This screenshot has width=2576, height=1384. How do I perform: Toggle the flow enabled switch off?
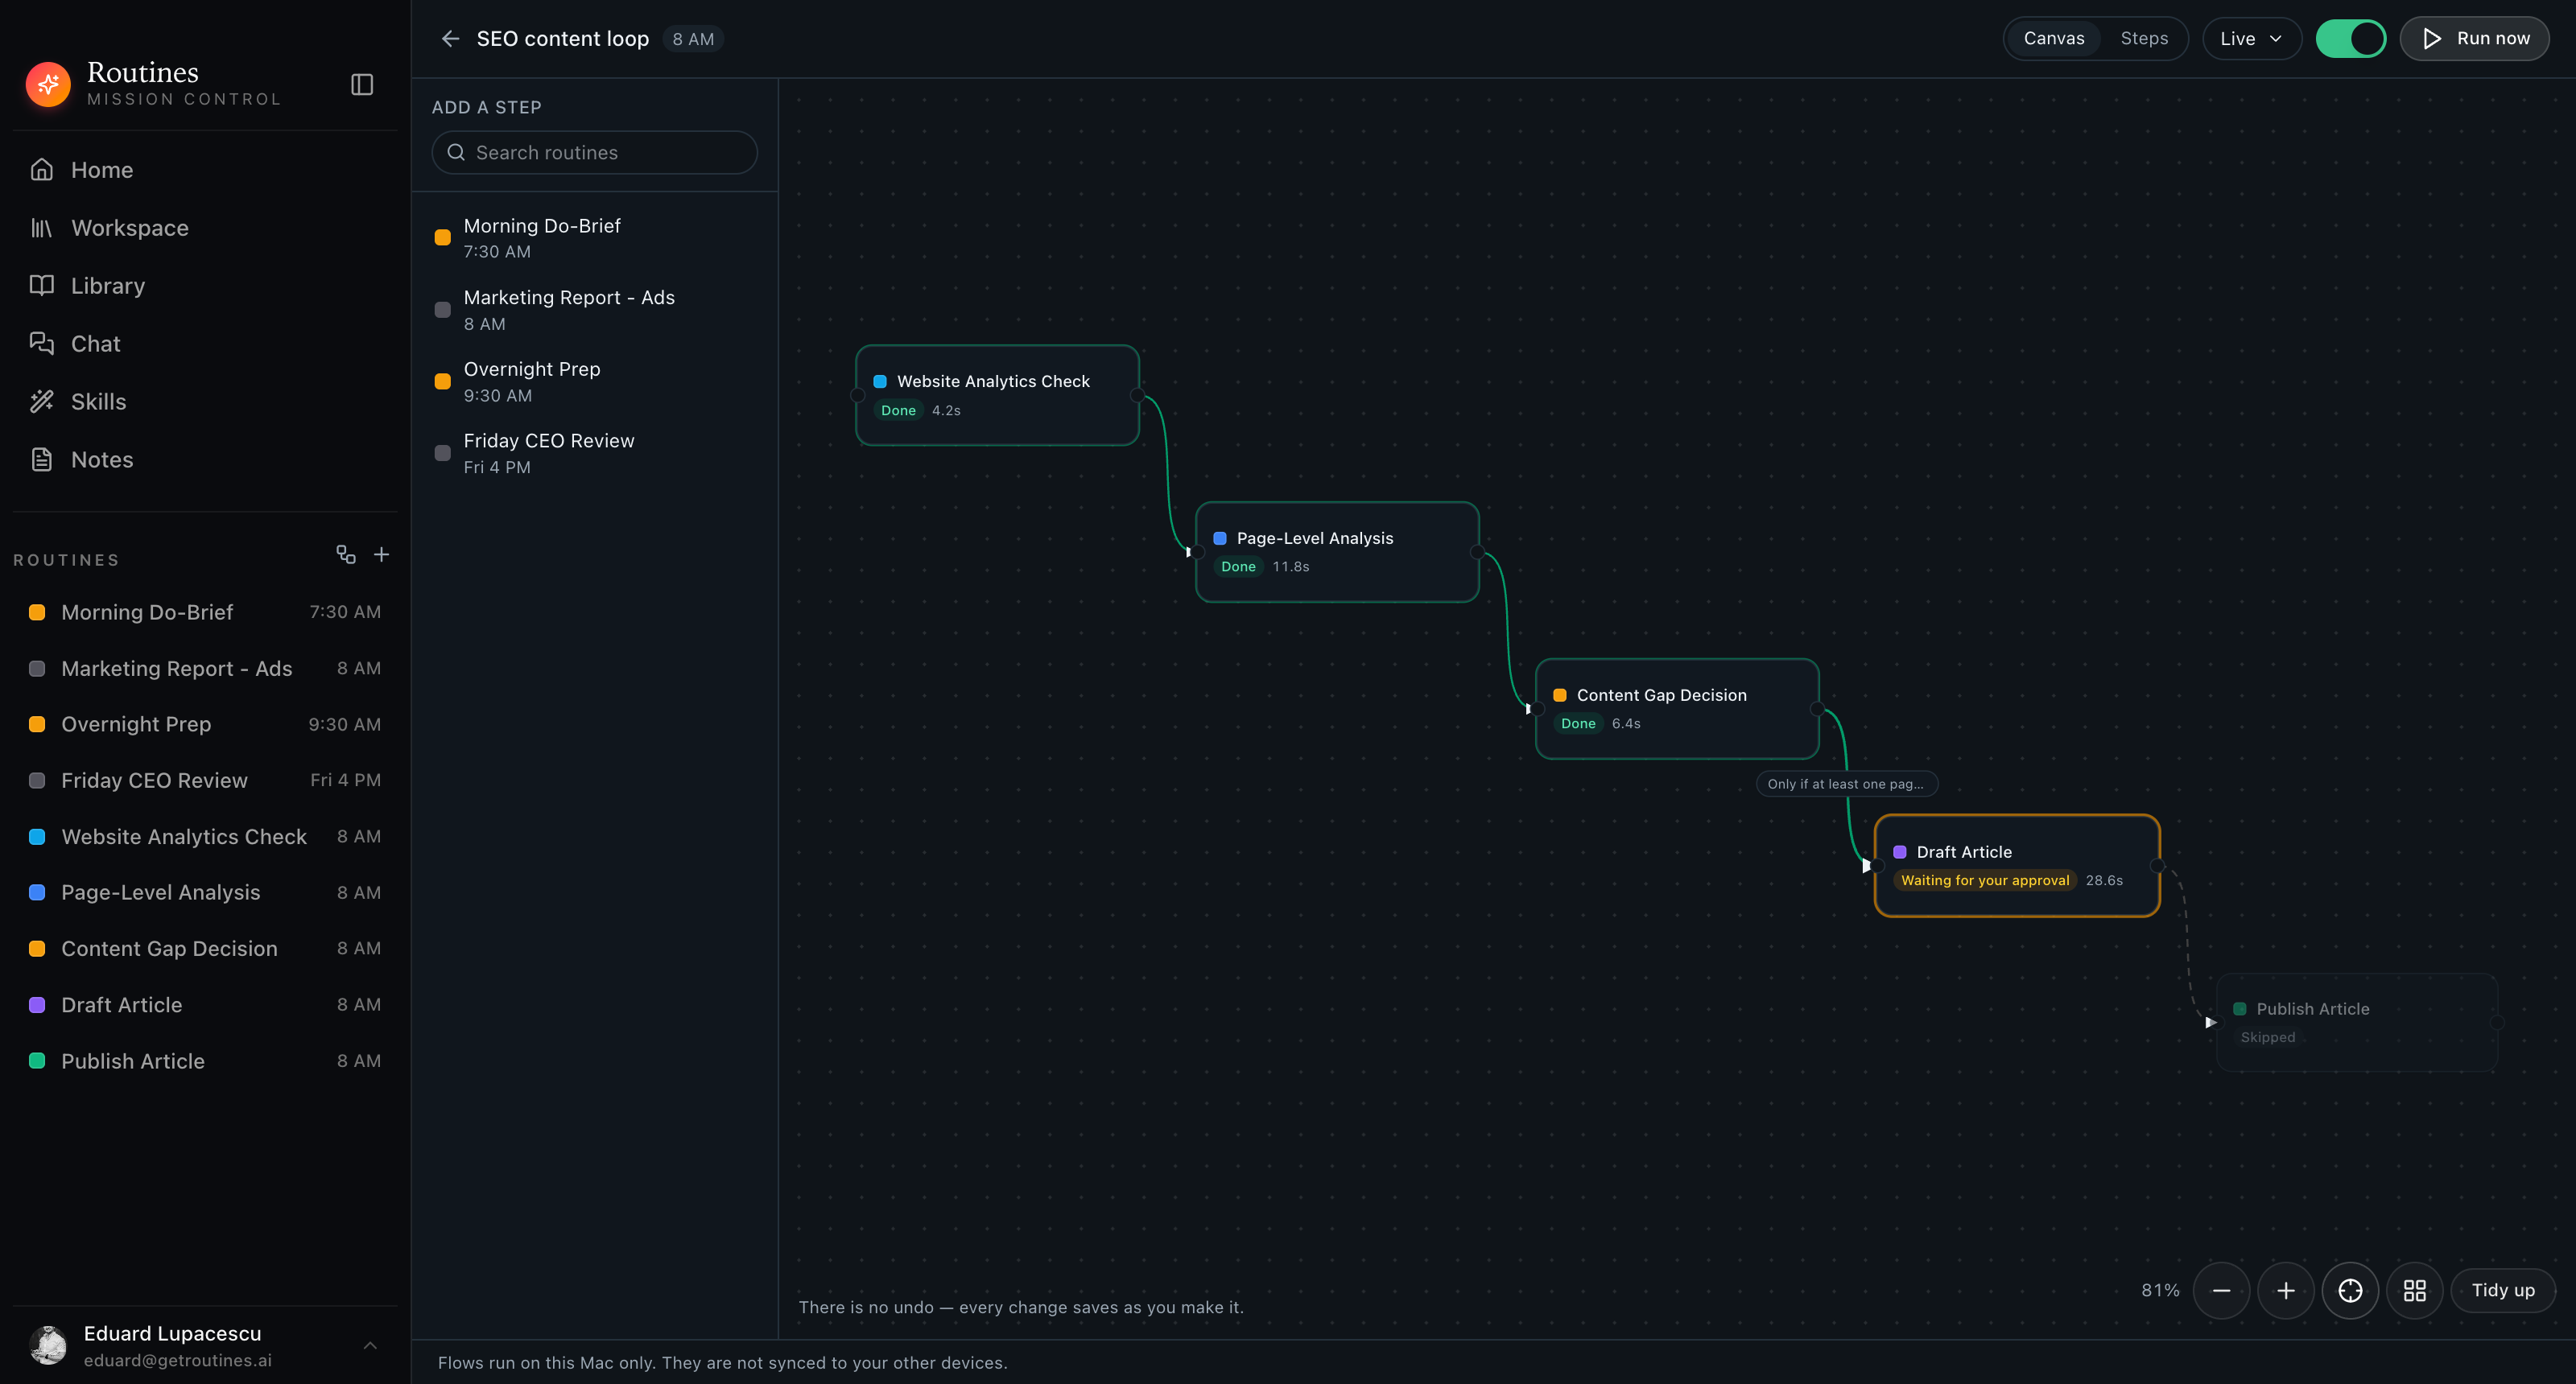click(2350, 39)
